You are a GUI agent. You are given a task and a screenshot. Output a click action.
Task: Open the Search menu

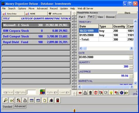pos(12,8)
